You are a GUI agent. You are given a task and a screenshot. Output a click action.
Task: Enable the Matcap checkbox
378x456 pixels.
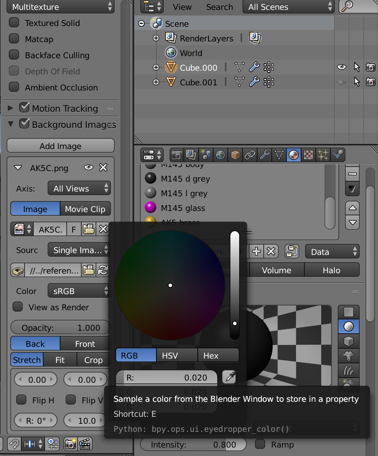click(x=14, y=39)
